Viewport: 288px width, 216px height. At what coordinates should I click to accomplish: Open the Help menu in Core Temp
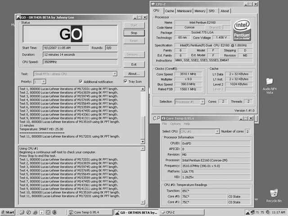click(187, 124)
